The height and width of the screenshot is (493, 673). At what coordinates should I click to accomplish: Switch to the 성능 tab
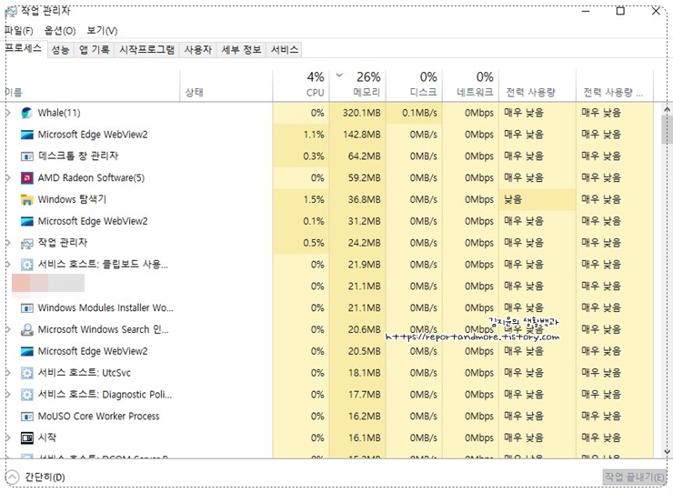tap(60, 50)
